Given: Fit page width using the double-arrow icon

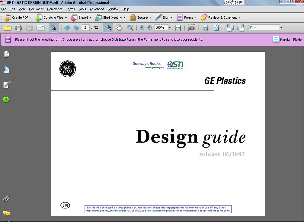Looking at the screenshot, I should click(x=178, y=28).
